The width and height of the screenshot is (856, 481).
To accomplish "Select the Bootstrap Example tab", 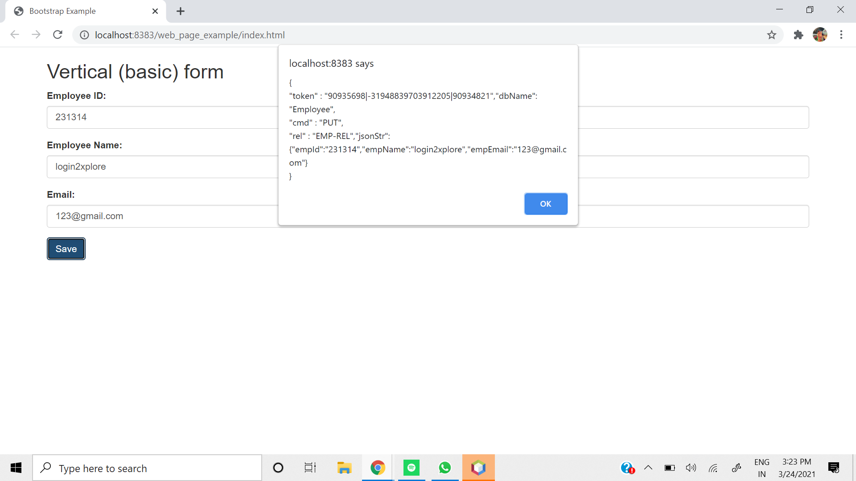I will [x=86, y=11].
